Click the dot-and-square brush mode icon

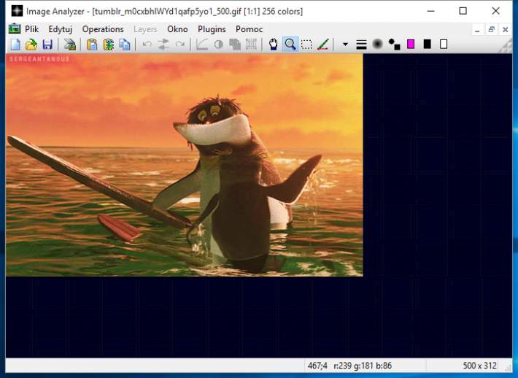click(394, 45)
